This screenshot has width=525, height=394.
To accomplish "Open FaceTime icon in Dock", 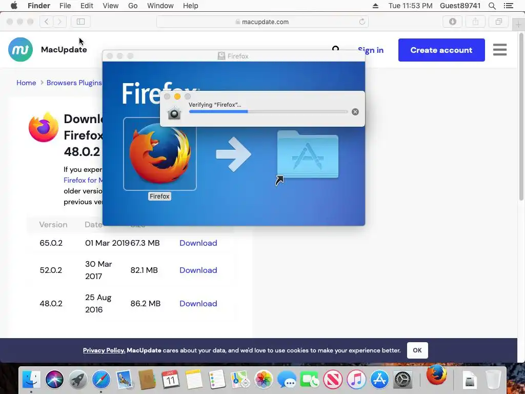I will [310, 380].
